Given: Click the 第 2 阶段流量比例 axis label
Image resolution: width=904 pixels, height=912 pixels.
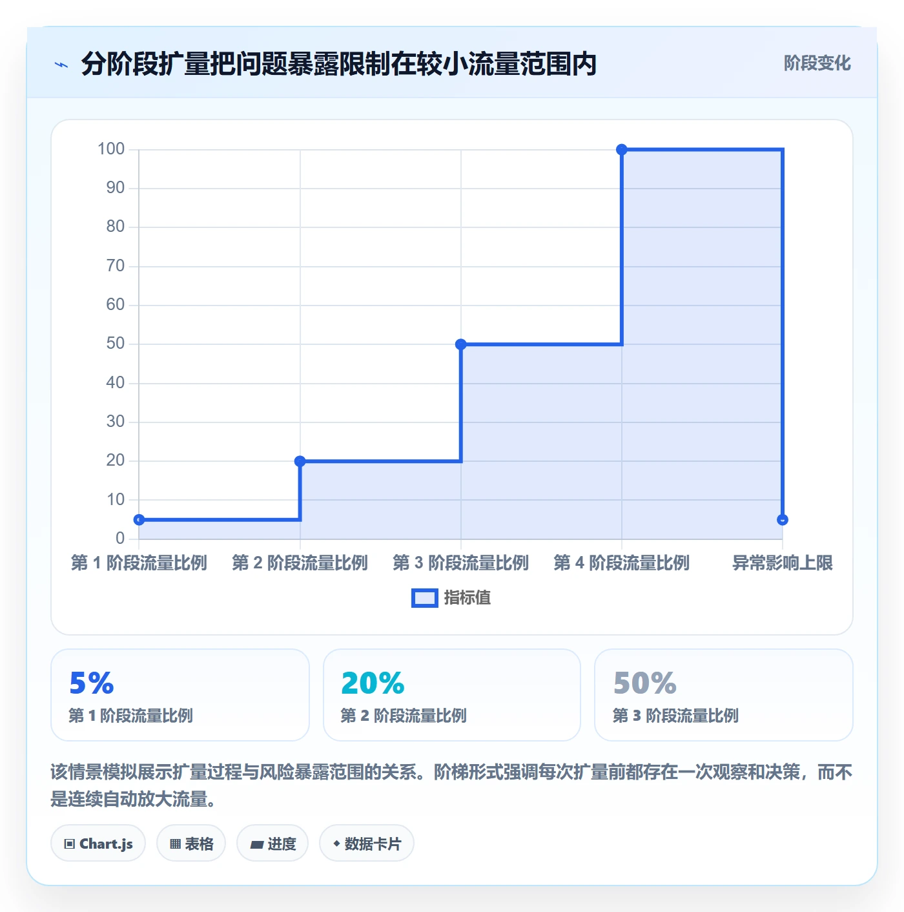Looking at the screenshot, I should click(300, 563).
